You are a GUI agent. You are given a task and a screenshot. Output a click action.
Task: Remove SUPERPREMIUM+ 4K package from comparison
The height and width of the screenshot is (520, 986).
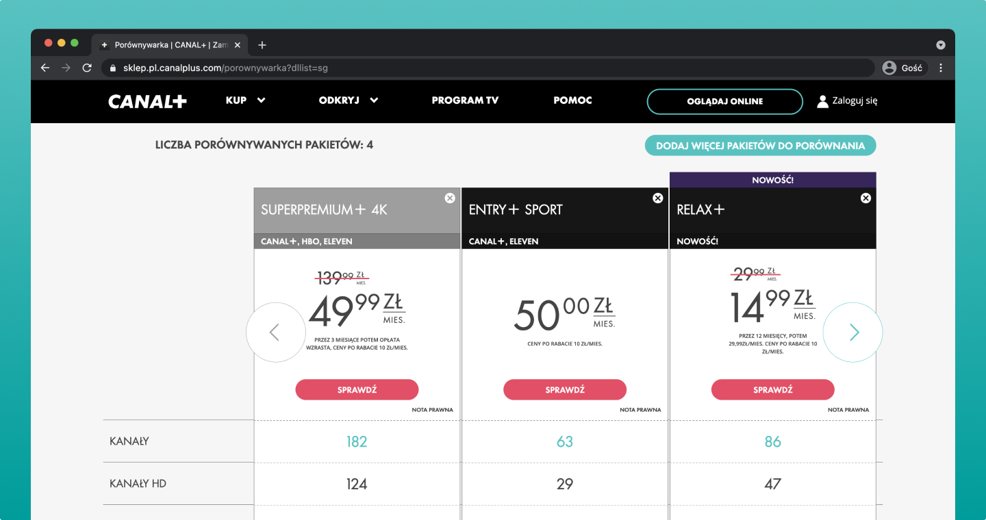tap(450, 198)
